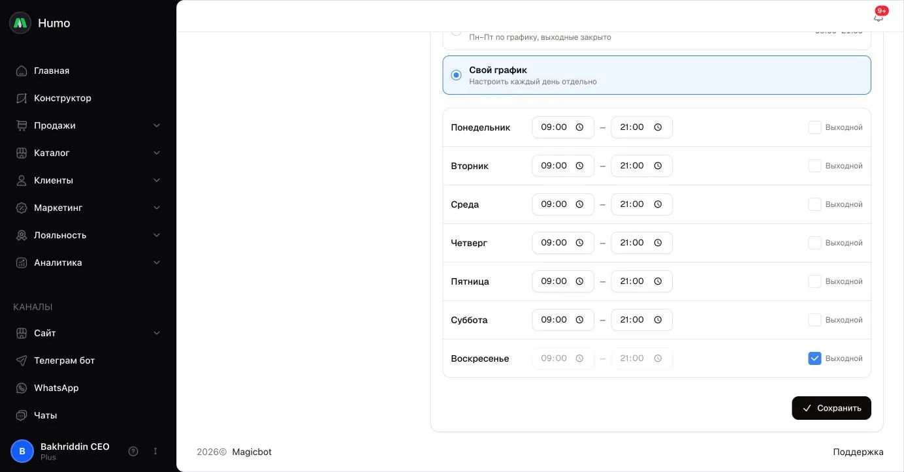Click the WhatsApp icon in sidebar
This screenshot has height=472, width=904.
coord(22,388)
